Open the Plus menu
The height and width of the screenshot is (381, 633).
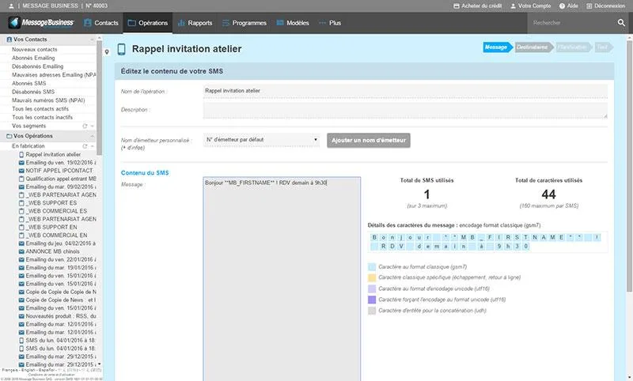point(330,23)
